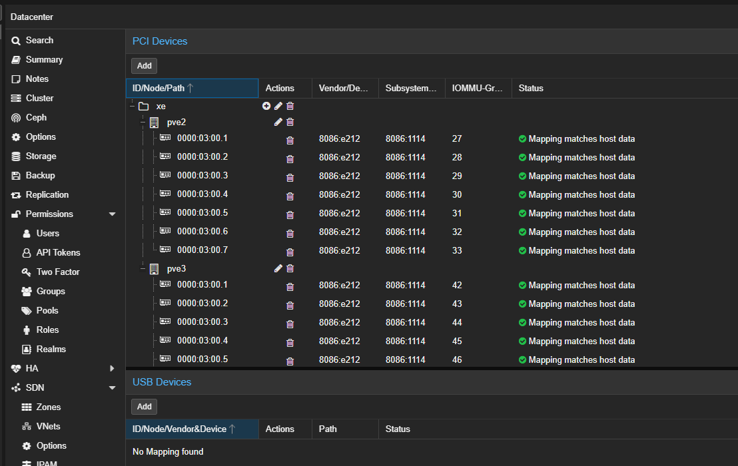Click the add (plus) icon on xe row
The height and width of the screenshot is (466, 738).
point(266,106)
